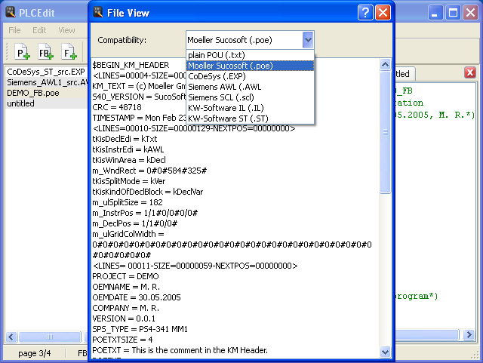Add new Function icon
483x363 pixels.
click(x=69, y=52)
